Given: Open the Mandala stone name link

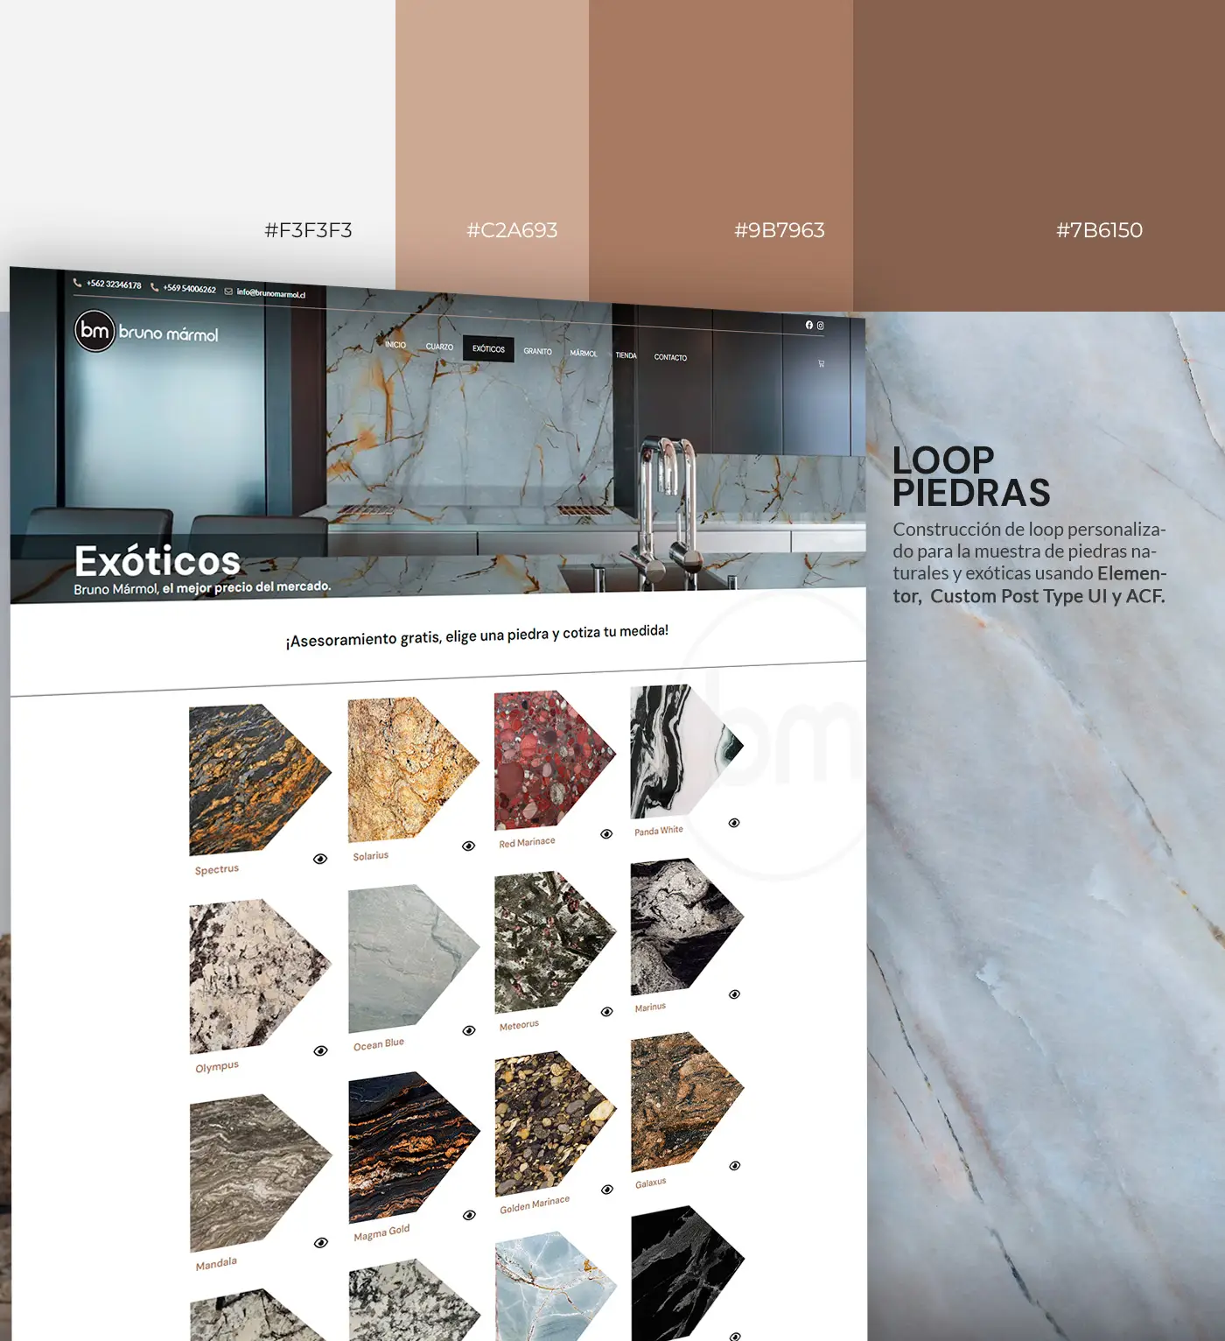Looking at the screenshot, I should (216, 1264).
